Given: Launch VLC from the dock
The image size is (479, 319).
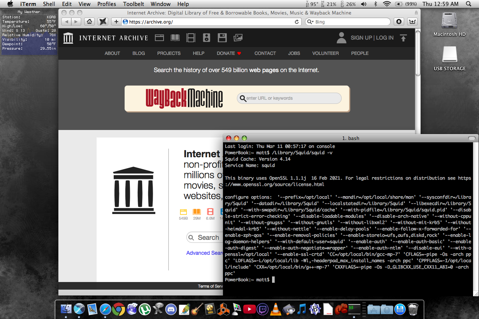Looking at the screenshot, I should [x=275, y=309].
